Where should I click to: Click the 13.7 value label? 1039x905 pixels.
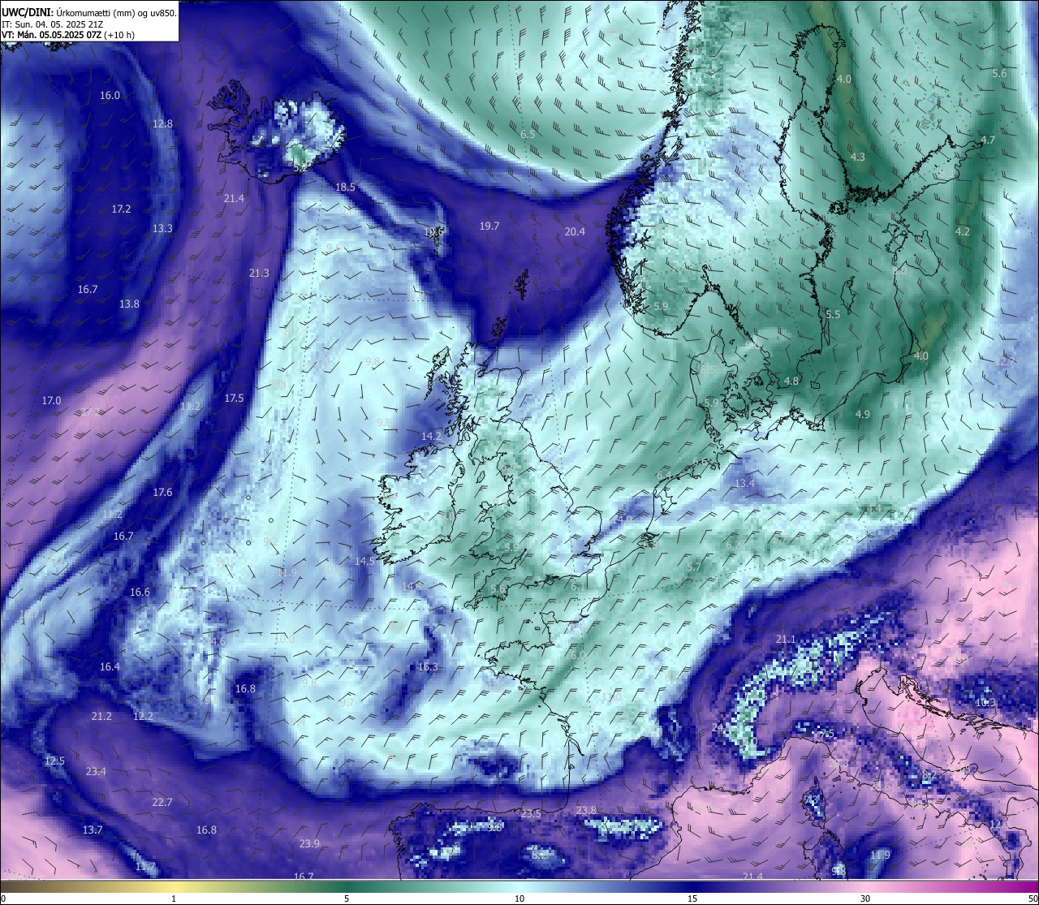point(93,830)
